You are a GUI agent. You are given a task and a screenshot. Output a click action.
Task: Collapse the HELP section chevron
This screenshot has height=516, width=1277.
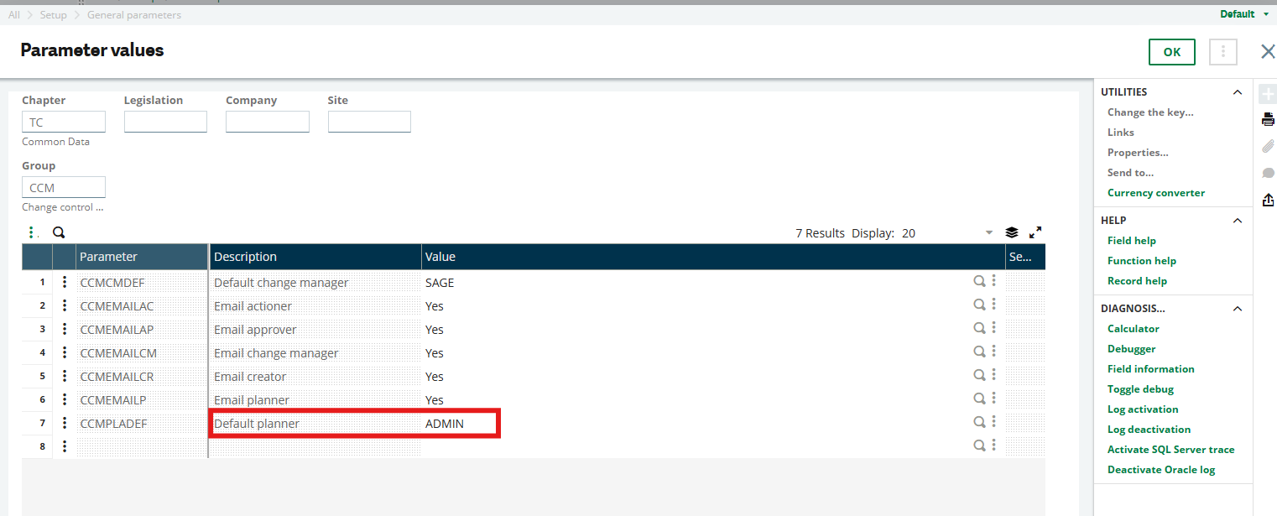tap(1237, 220)
